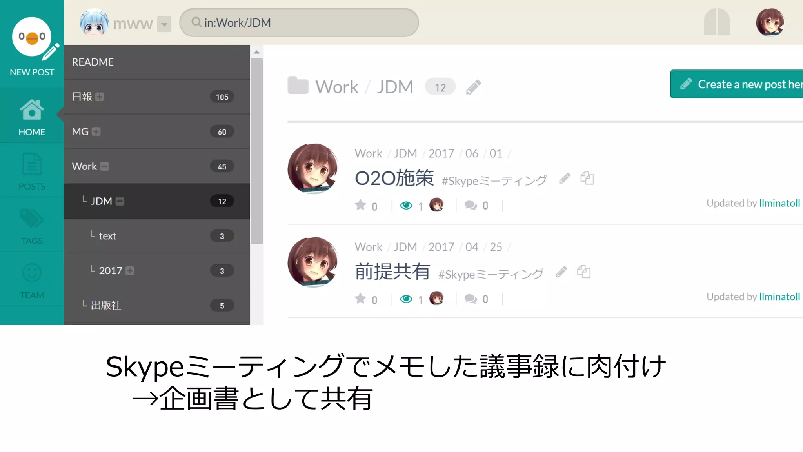Click 04 in the 前提共有 breadcrumb path
Screen dimensions: 803x452
[472, 247]
